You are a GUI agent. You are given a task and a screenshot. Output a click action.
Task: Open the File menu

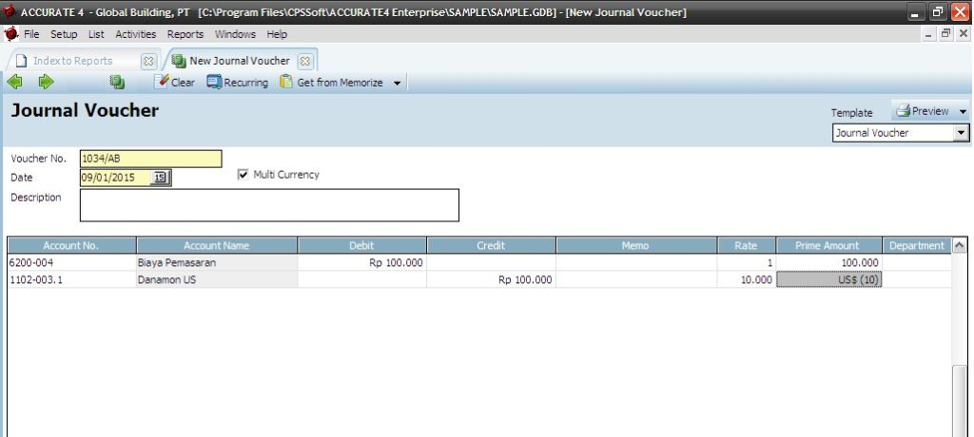31,34
